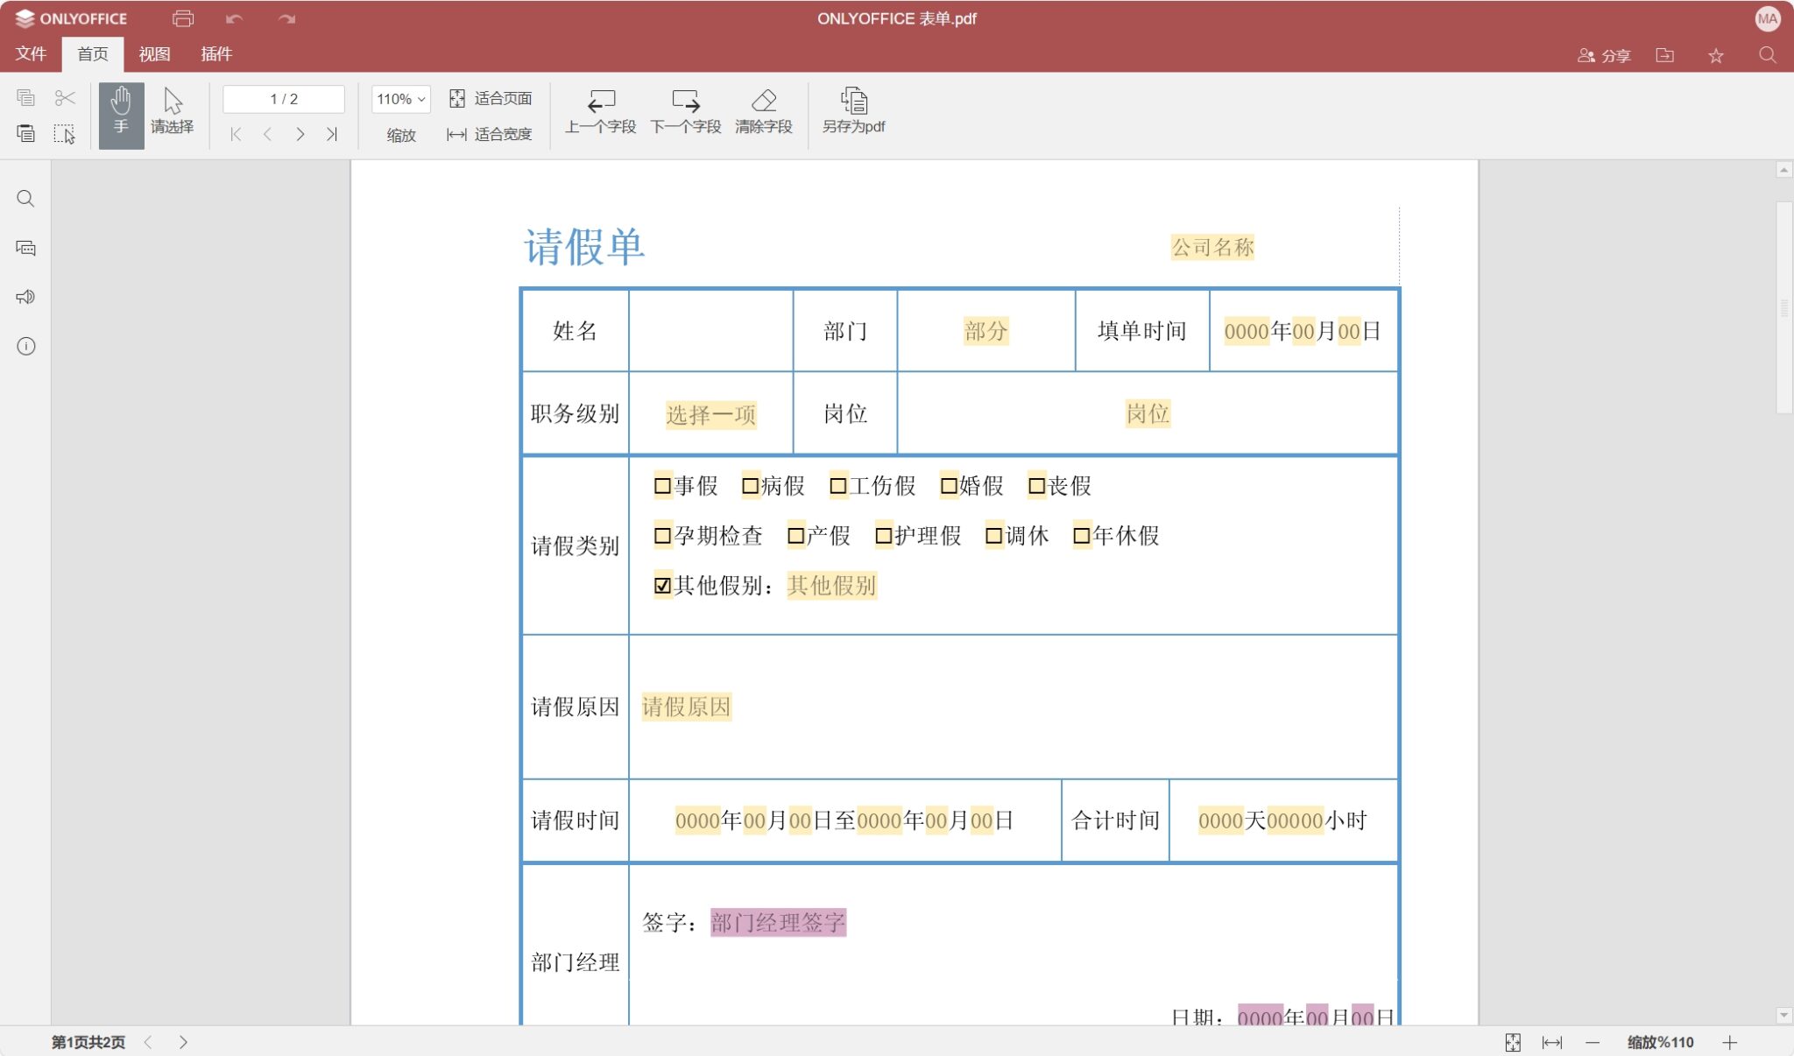Click the copy icon in toolbar

(x=25, y=97)
